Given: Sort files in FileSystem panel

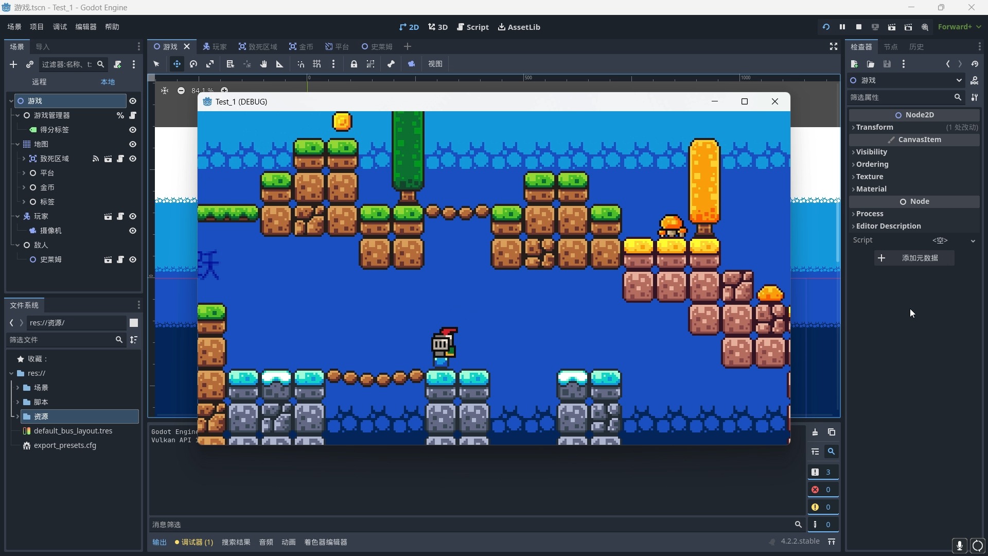Looking at the screenshot, I should coord(134,340).
